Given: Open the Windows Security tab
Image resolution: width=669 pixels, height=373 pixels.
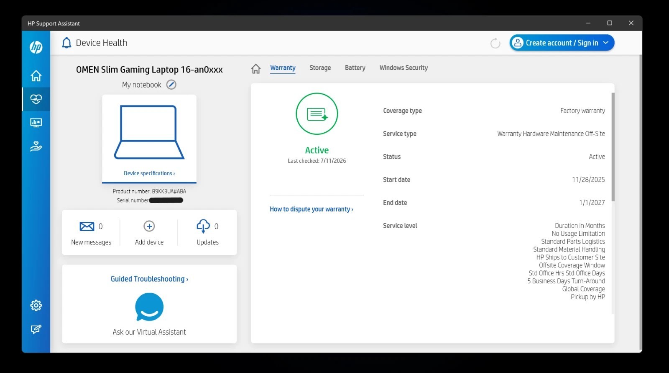Looking at the screenshot, I should coord(403,68).
